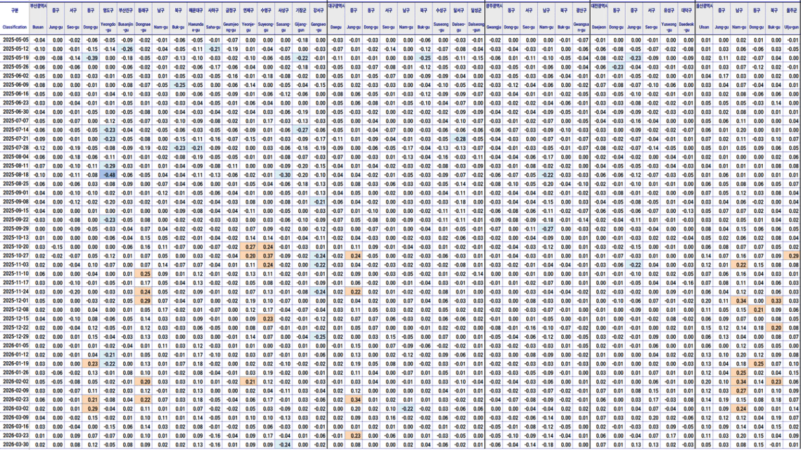The image size is (801, 450).
Task: Click the Busanjin-gu column header
Action: click(126, 27)
